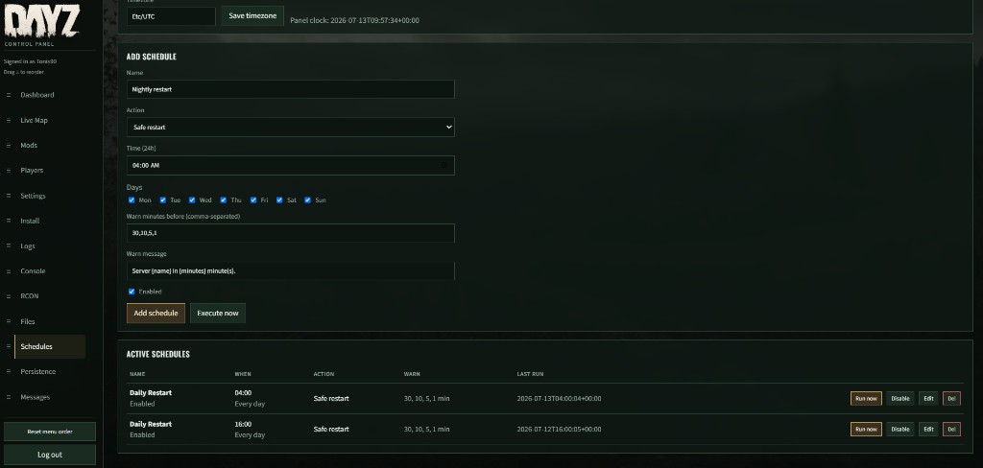Click the Name field containing Nightly restart
This screenshot has width=983, height=468.
pos(290,89)
